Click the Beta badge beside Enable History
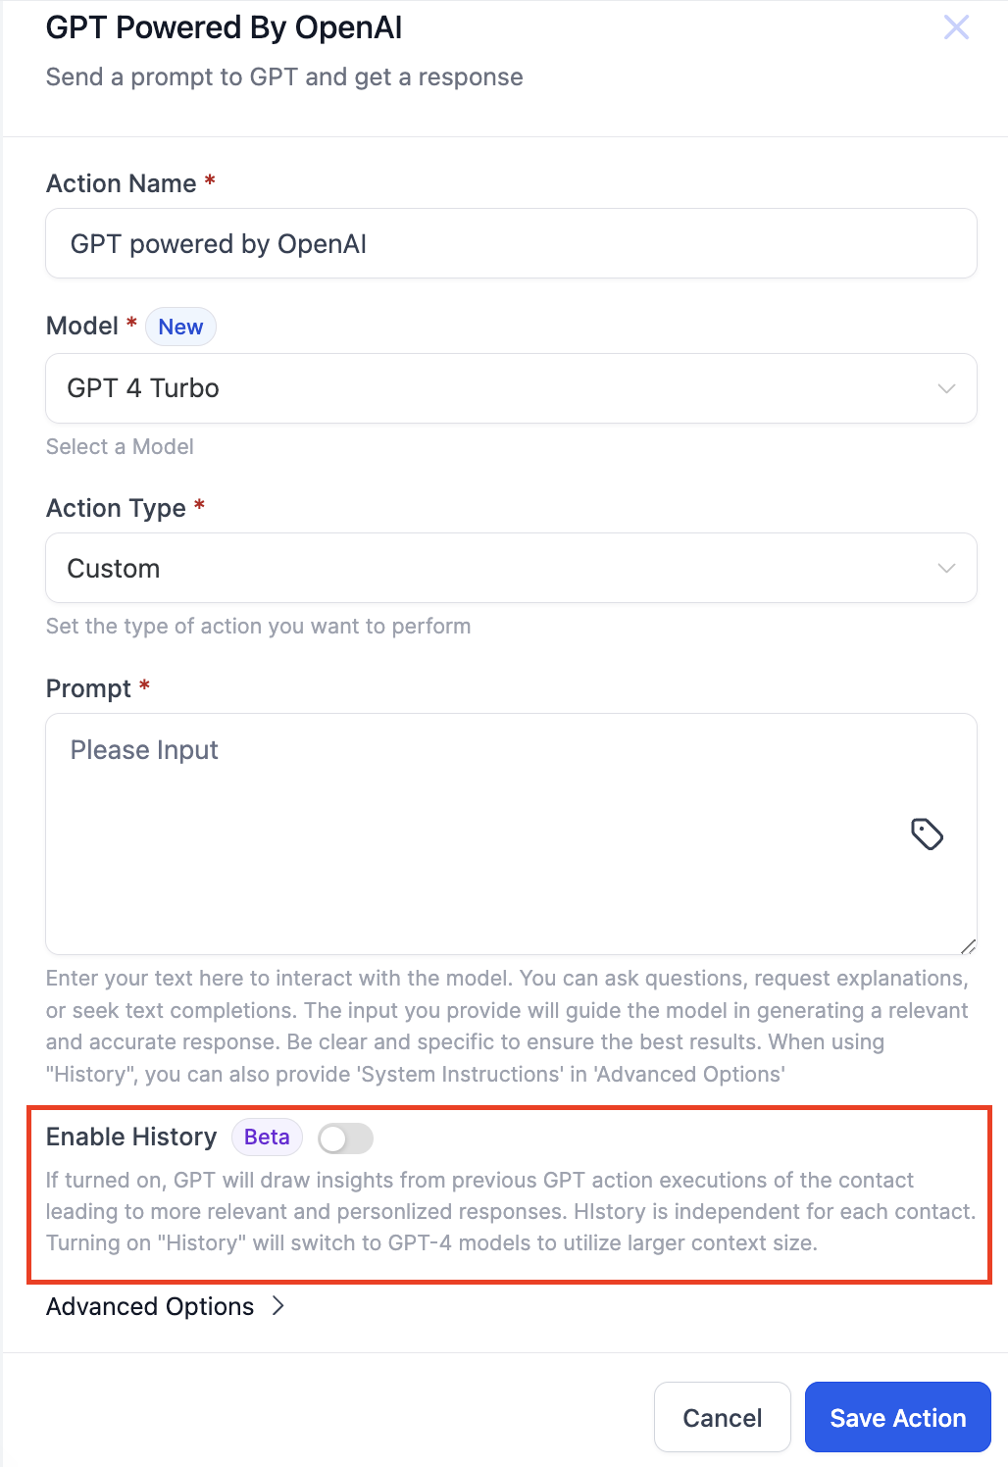The image size is (1008, 1467). tap(266, 1137)
